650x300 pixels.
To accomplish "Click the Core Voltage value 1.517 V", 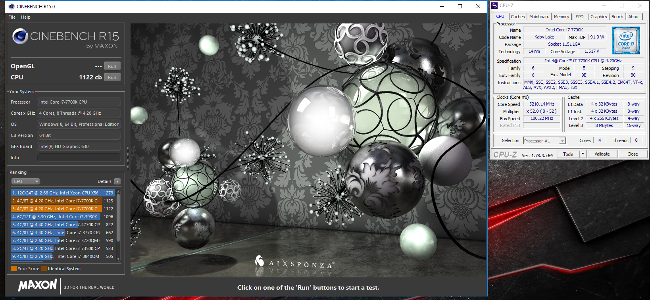I will [x=592, y=52].
